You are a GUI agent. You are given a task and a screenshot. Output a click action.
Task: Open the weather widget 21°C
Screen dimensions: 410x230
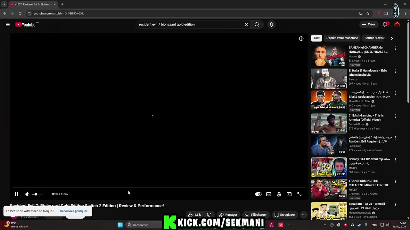[x=16, y=225]
